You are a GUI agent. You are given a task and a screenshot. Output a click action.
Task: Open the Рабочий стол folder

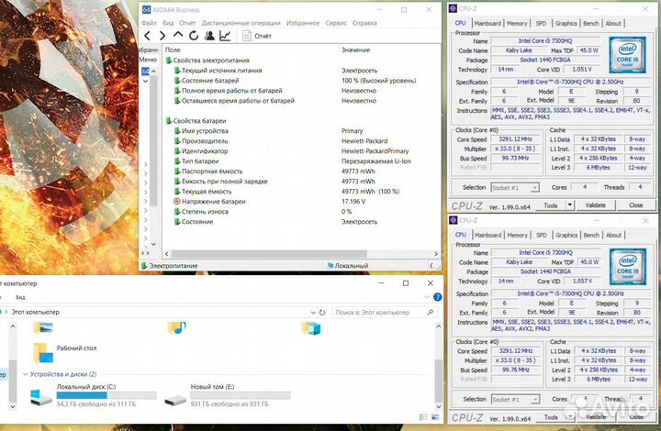[x=65, y=352]
